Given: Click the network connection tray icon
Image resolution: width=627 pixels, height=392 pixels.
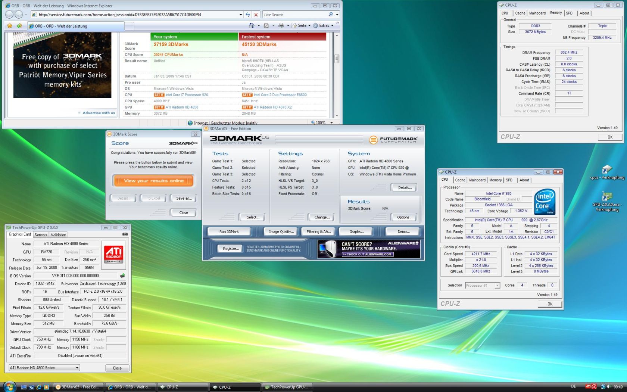Looking at the screenshot, I should pos(603,387).
